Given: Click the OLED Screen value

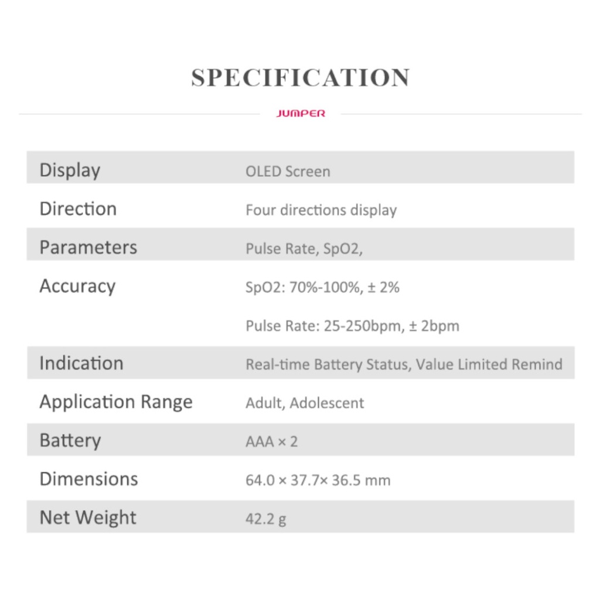Looking at the screenshot, I should 288,172.
